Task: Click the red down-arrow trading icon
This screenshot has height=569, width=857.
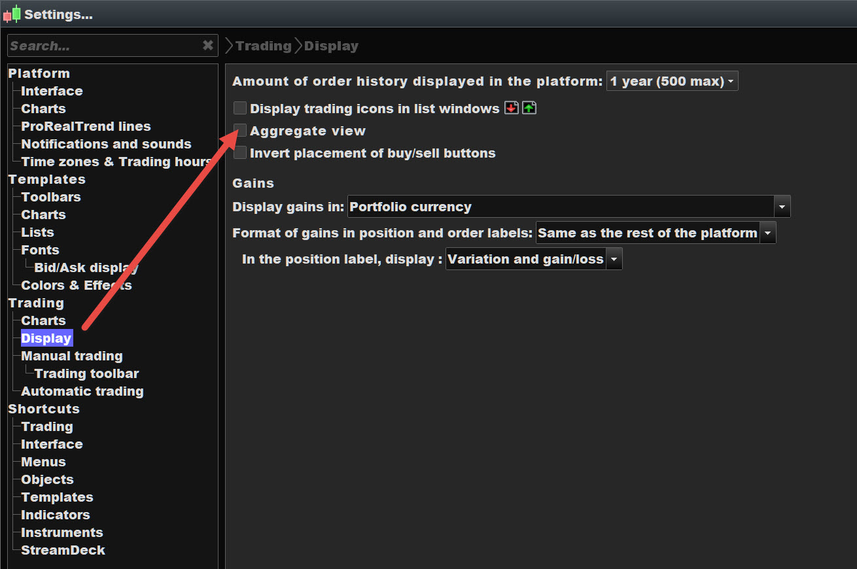Action: (511, 108)
